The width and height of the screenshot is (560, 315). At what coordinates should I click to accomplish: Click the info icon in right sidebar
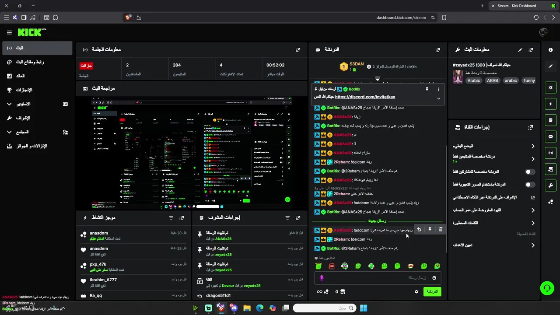click(x=550, y=50)
